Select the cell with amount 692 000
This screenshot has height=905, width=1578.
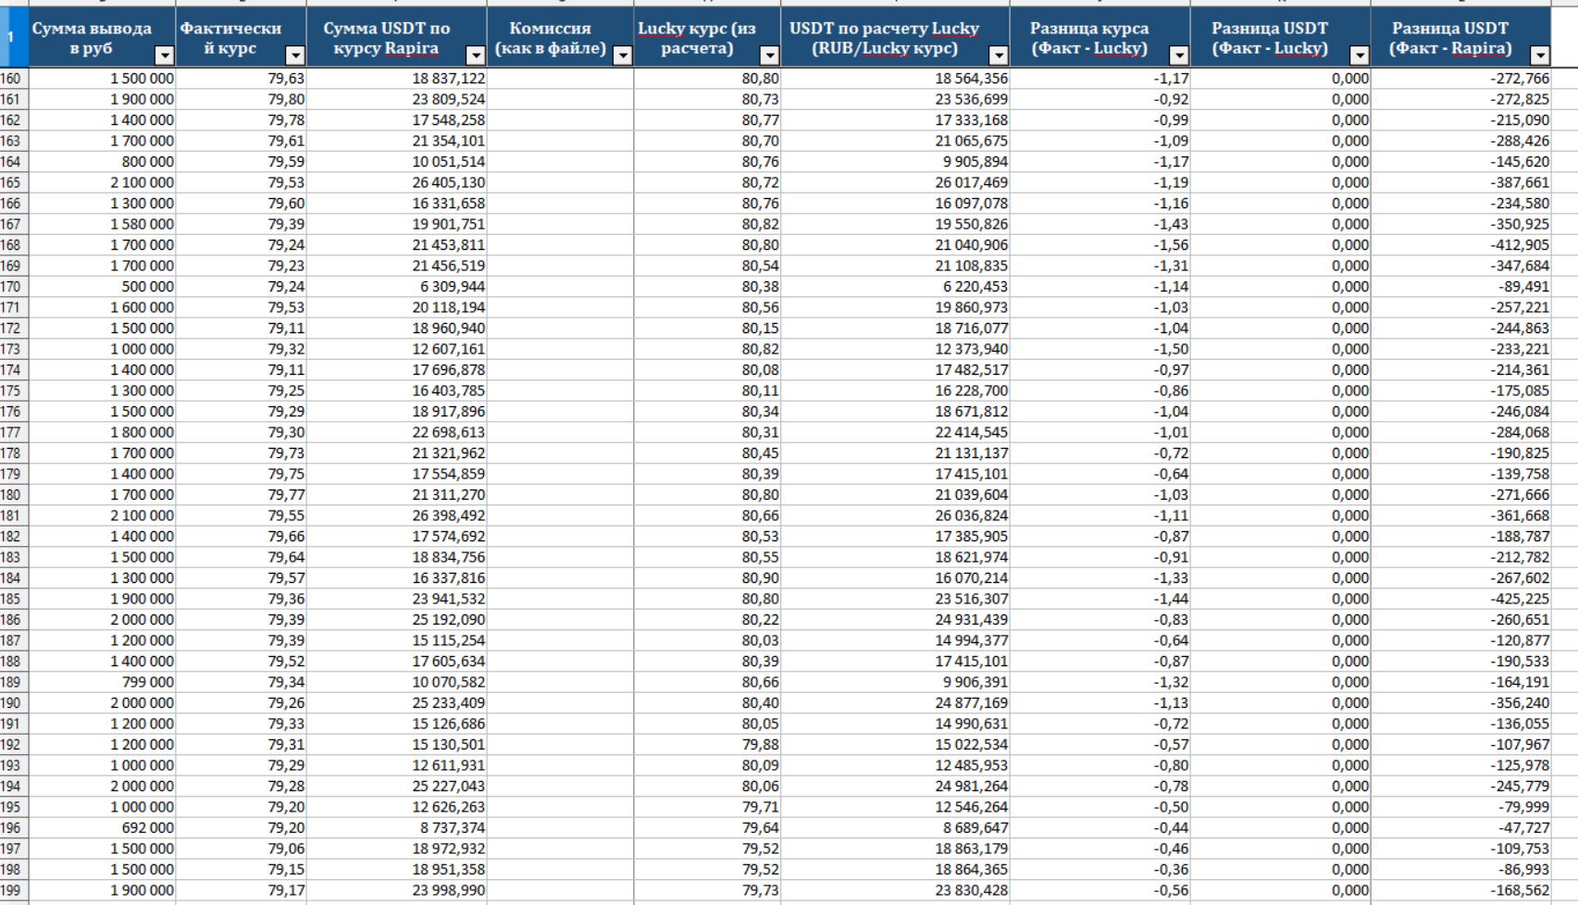pyautogui.click(x=102, y=828)
